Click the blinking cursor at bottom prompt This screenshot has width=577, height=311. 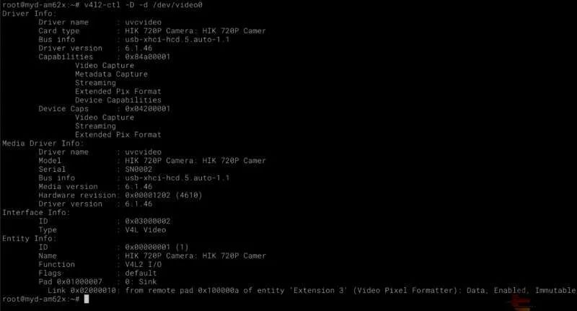(87, 299)
